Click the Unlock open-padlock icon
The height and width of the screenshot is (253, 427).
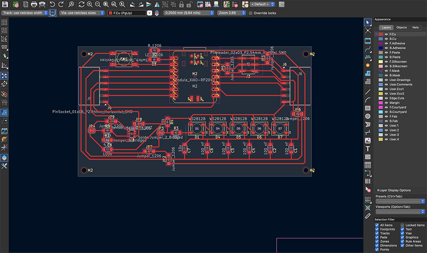[x=190, y=4]
